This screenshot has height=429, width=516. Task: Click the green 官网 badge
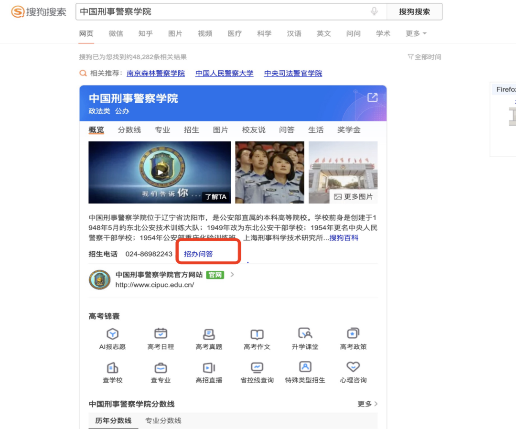pos(215,275)
